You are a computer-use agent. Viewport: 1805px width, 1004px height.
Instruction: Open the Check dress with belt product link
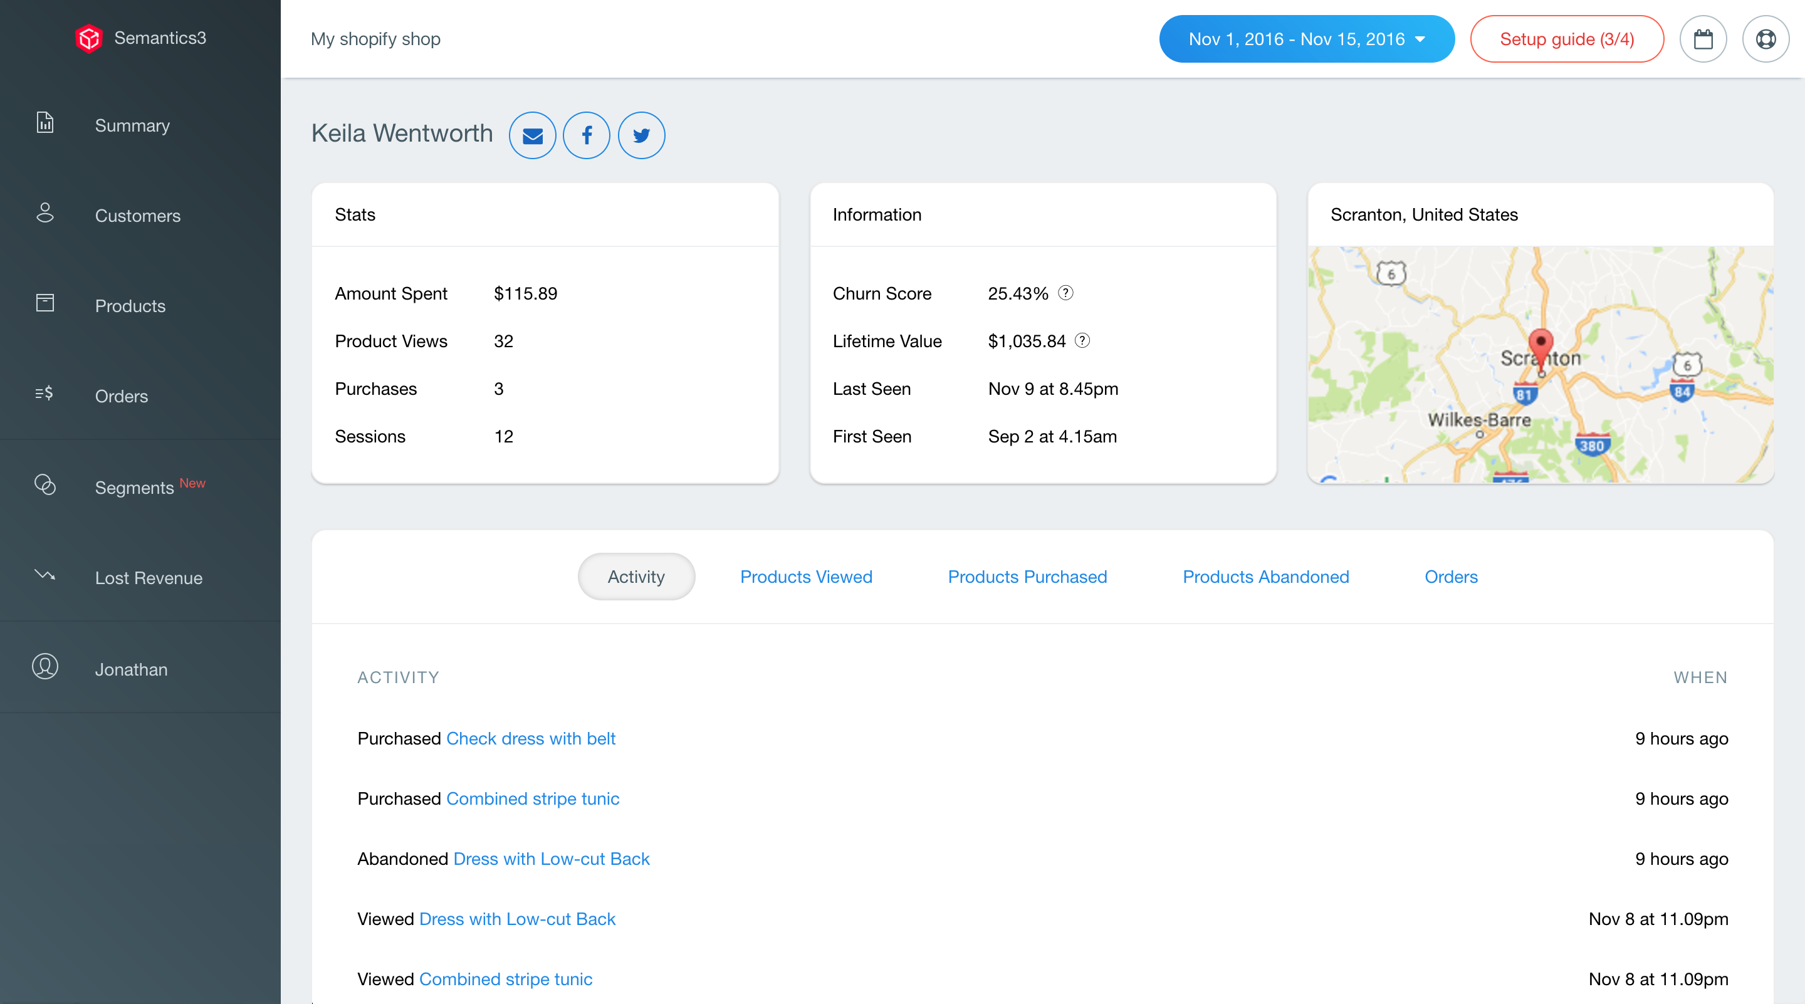531,738
